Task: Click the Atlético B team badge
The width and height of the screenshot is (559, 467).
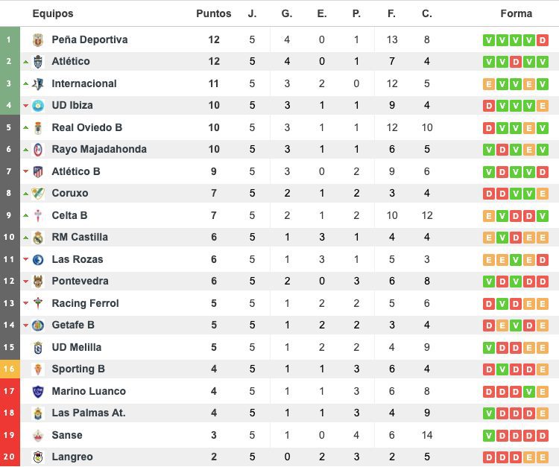Action: pos(38,172)
